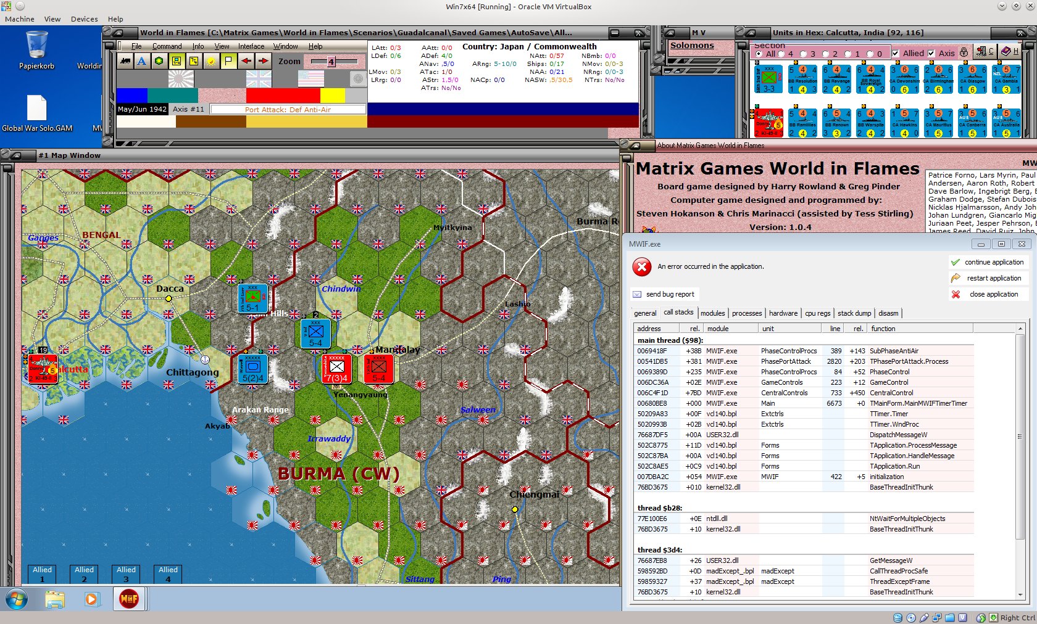The width and height of the screenshot is (1037, 624).
Task: Click the white flag toolbar icon
Action: [x=228, y=61]
